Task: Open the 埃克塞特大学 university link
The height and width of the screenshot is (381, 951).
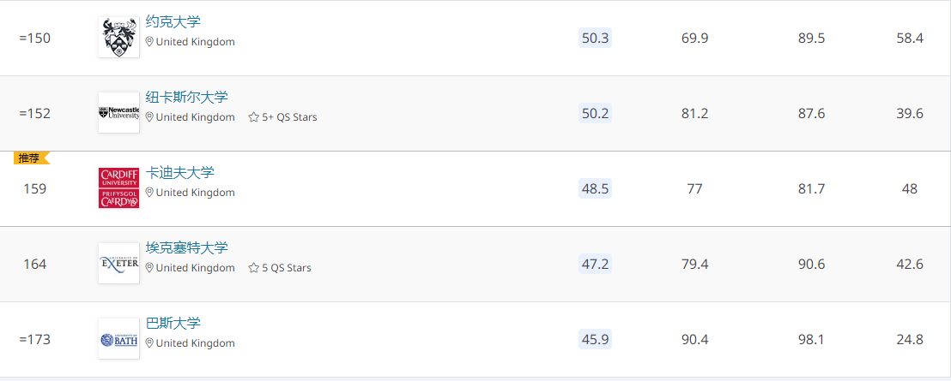Action: pyautogui.click(x=186, y=248)
